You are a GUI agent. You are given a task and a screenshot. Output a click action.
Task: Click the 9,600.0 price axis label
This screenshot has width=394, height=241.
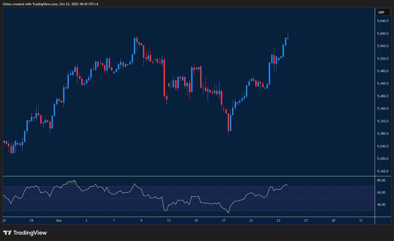point(383,34)
